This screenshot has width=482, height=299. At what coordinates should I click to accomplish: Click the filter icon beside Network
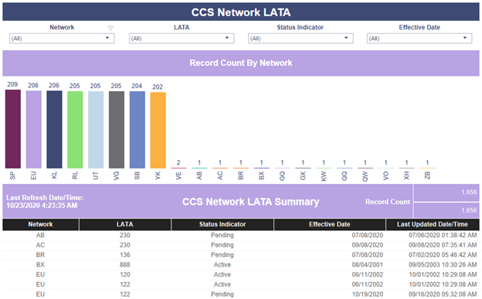(x=110, y=28)
